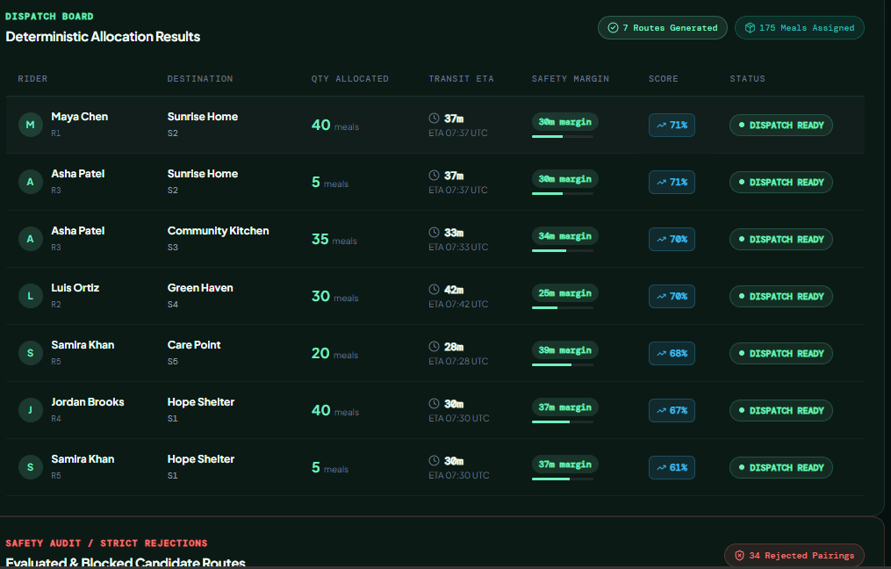891x569 pixels.
Task: Click the Safety Audit / Strict Rejections label
Action: point(106,543)
